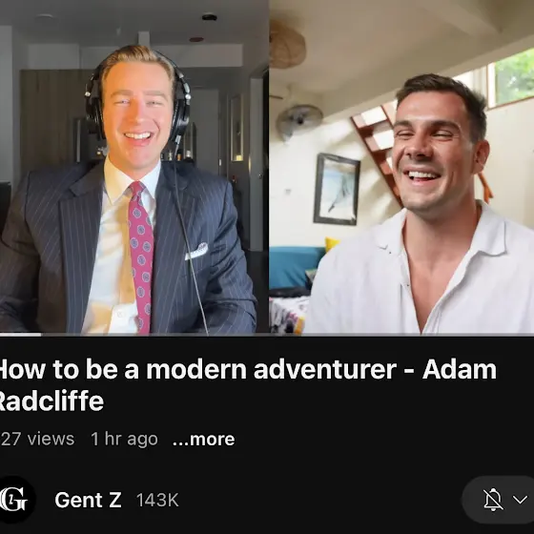Tap the white pocket square on the host's suit
534x534 pixels.
click(196, 251)
